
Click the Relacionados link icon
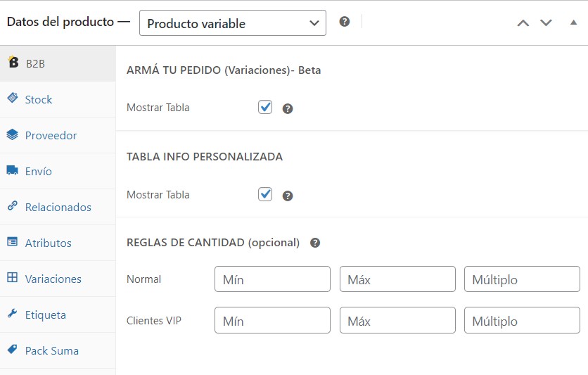(x=13, y=205)
